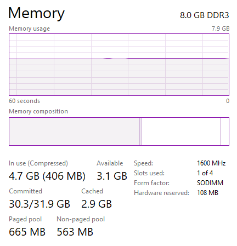The image size is (237, 246).
Task: Click the Speed 1600 MHz value
Action: 211,163
